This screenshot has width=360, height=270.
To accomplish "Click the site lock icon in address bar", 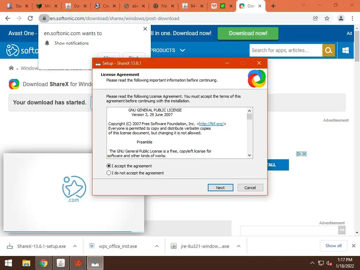I will pyautogui.click(x=44, y=18).
